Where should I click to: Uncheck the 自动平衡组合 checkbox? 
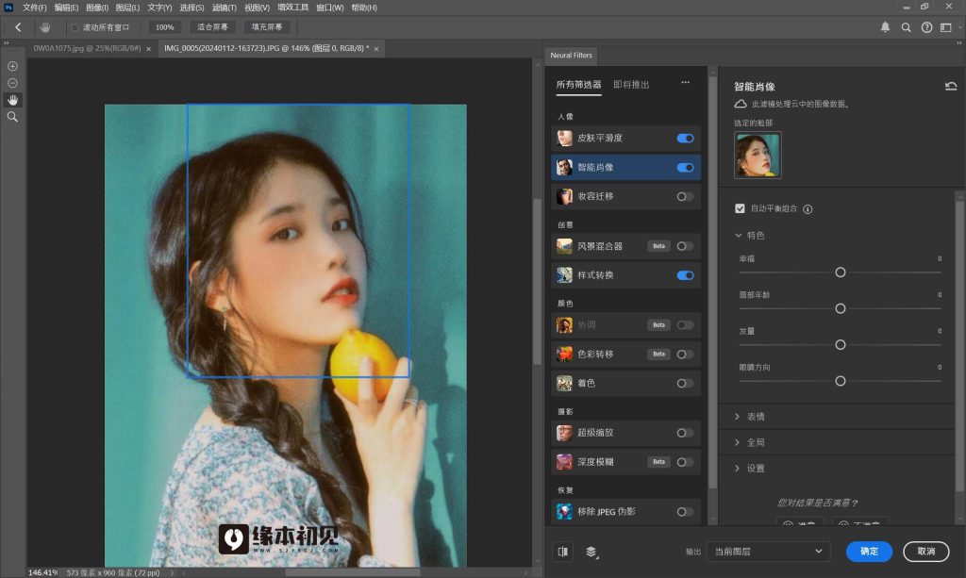point(741,209)
